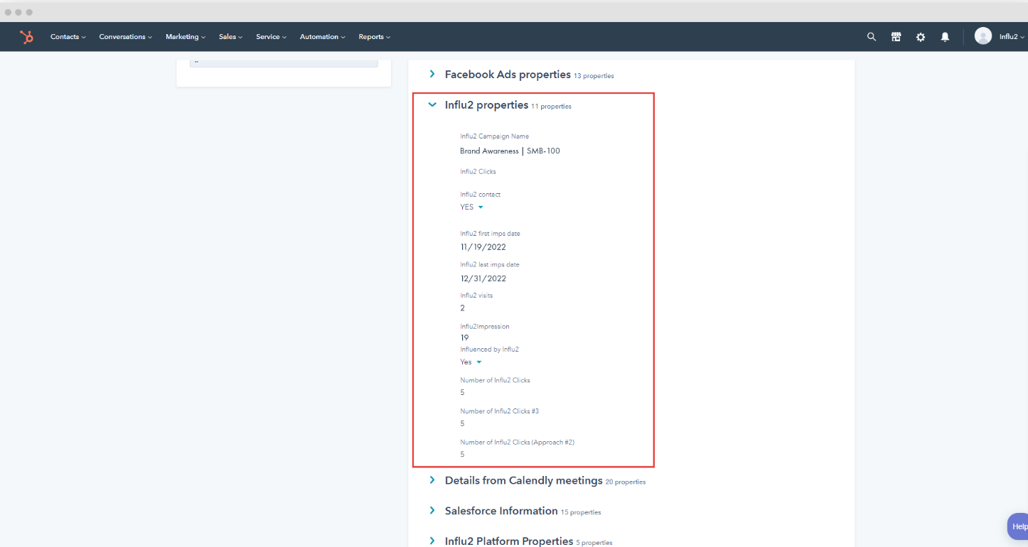Click the Influenced by Influ2 label
1028x547 pixels.
(x=489, y=350)
